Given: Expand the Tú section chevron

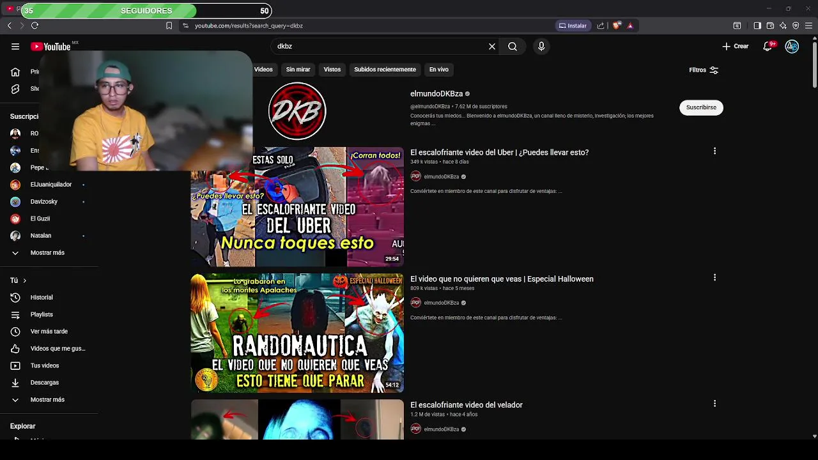Looking at the screenshot, I should (25, 280).
